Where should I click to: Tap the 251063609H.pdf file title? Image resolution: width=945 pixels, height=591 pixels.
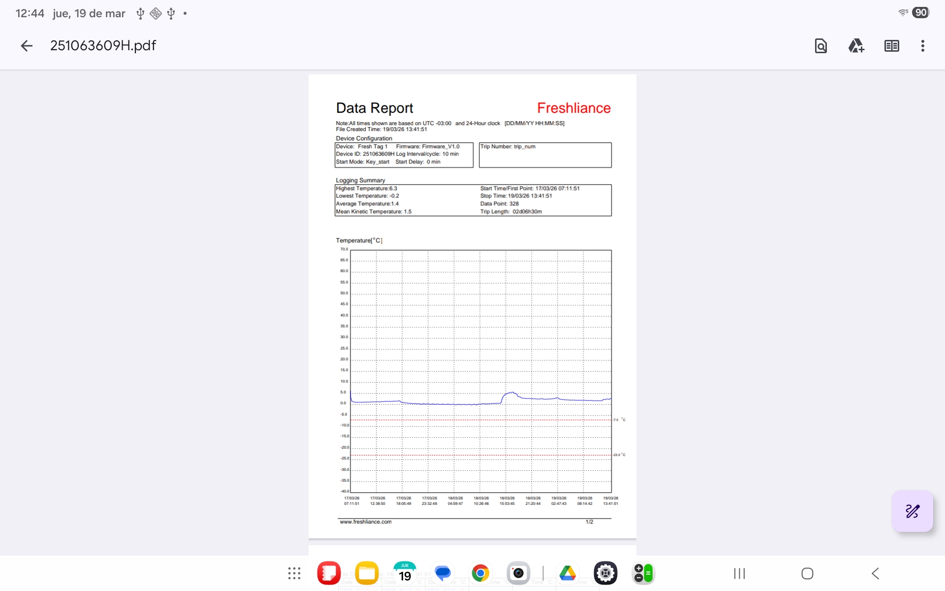(x=103, y=46)
